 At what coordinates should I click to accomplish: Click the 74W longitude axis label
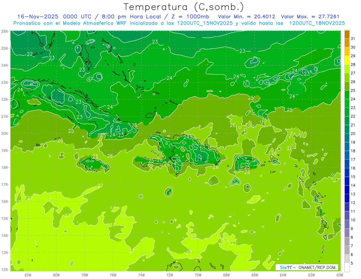[x=141, y=275]
